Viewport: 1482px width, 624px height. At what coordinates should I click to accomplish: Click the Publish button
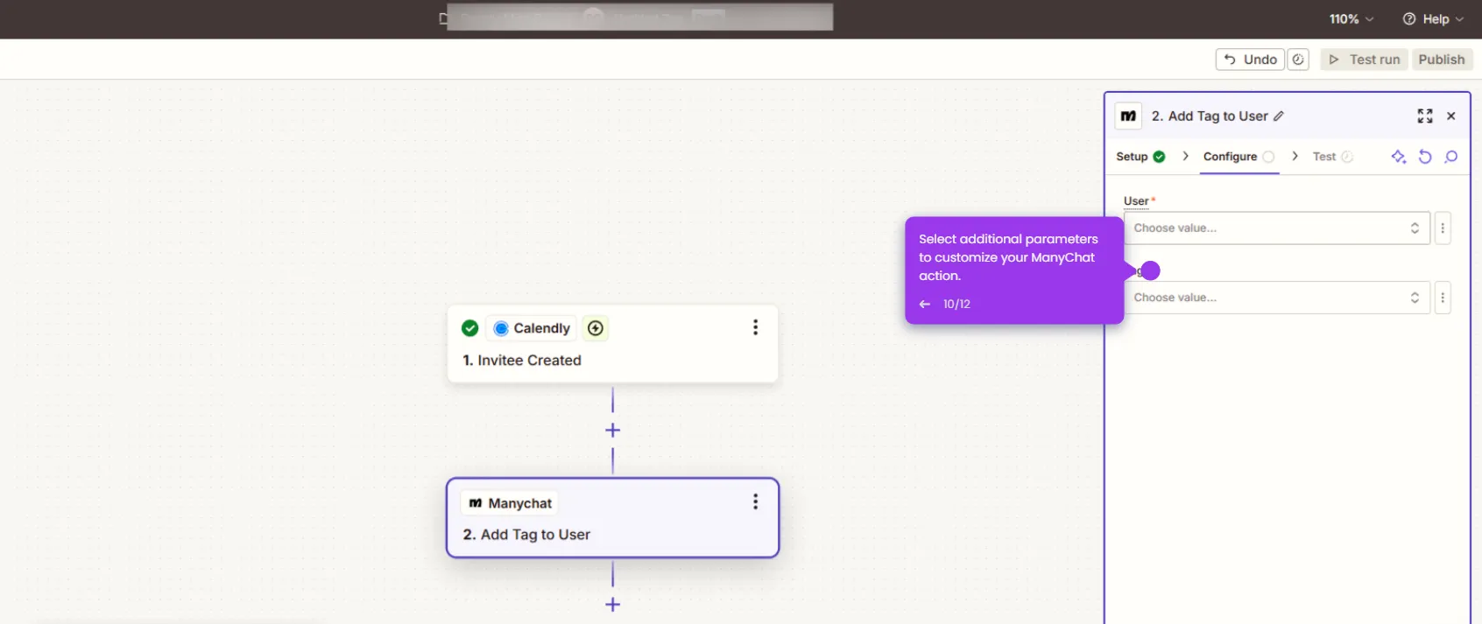(x=1442, y=60)
